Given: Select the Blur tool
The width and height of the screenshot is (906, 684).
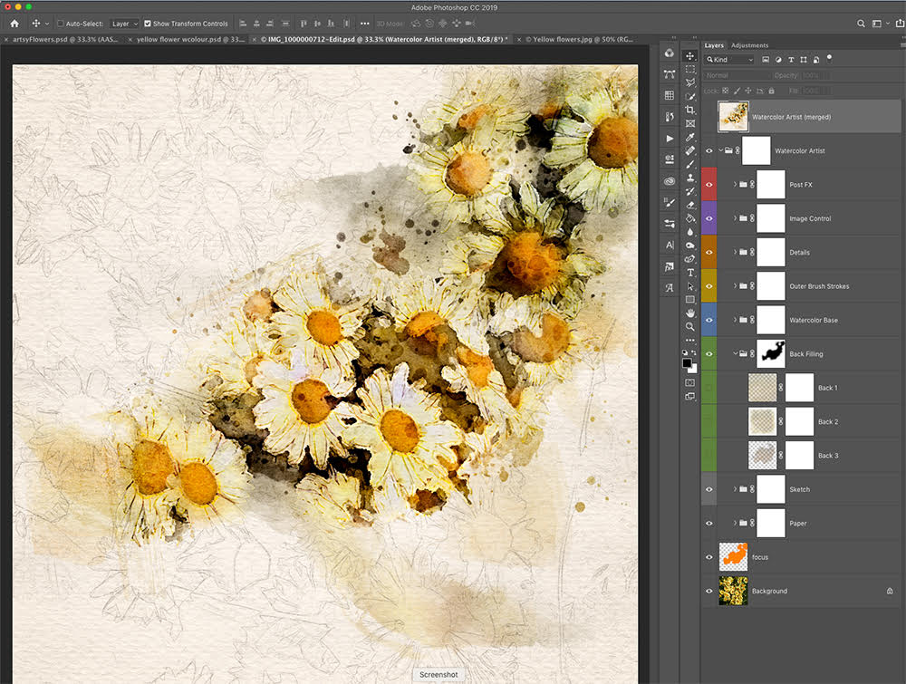Looking at the screenshot, I should point(689,232).
